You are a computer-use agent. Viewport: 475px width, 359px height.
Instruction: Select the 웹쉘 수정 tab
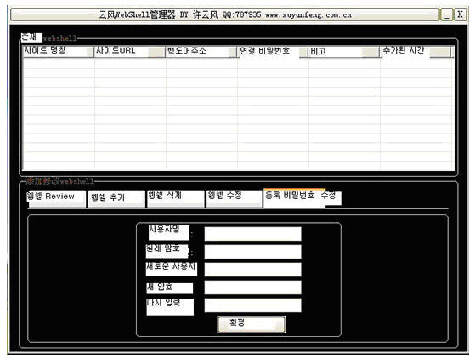pos(235,198)
